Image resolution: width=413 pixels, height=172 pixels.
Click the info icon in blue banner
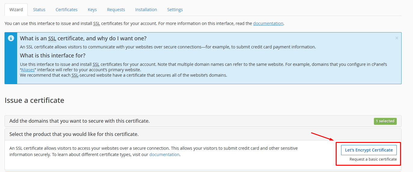[11, 38]
